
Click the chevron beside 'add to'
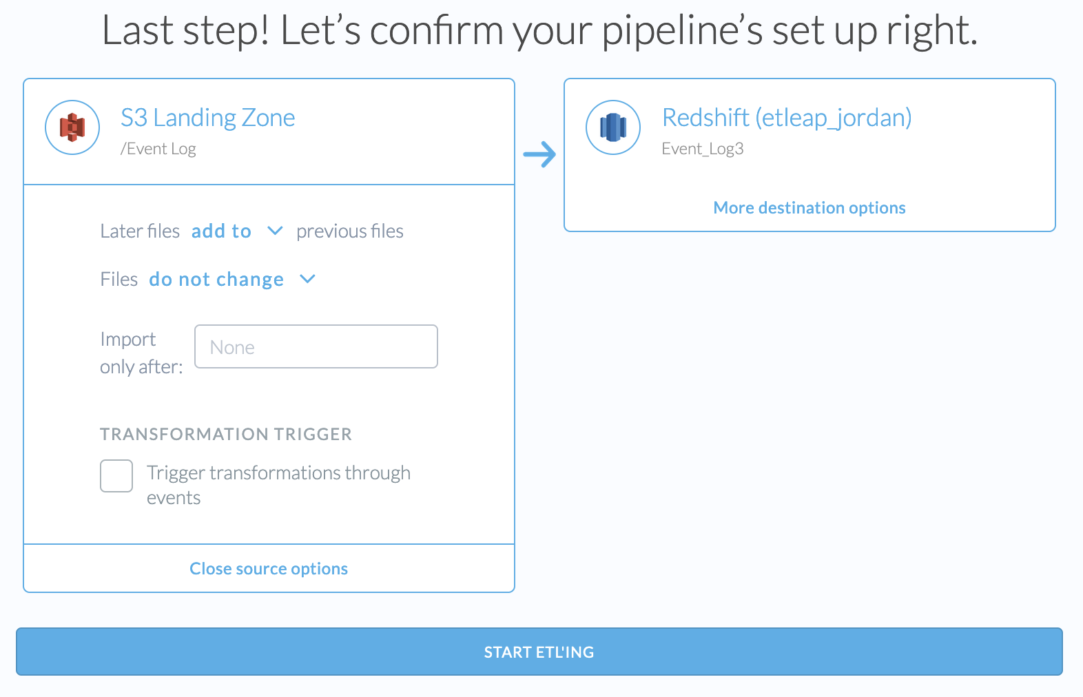pos(275,231)
